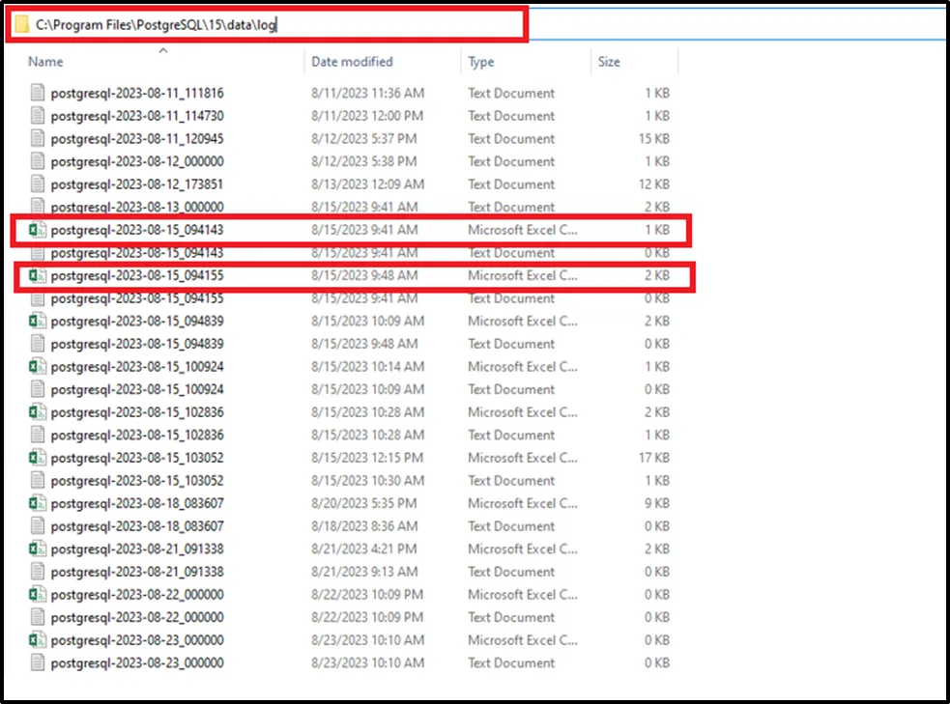Click the Excel icon for postgresql-2023-08-21_091338
This screenshot has width=950, height=704.
tap(38, 549)
